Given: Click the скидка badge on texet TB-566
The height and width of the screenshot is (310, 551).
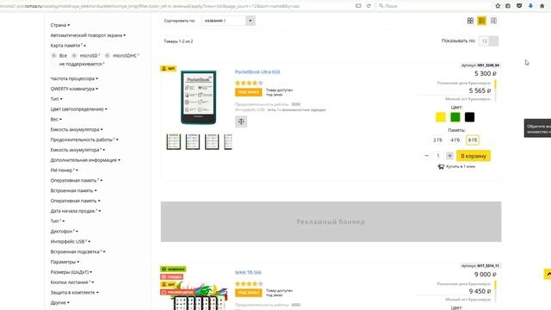Looking at the screenshot, I should [x=172, y=276].
